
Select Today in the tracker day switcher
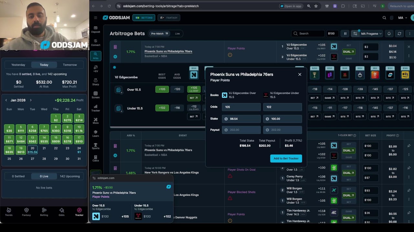(x=44, y=65)
